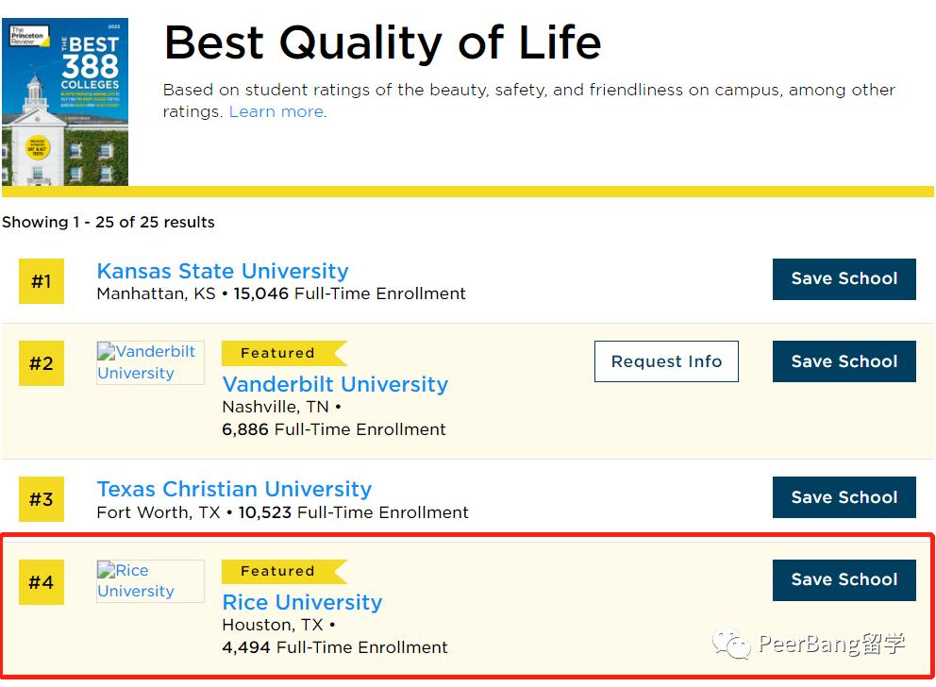Save Rice University to your schools

[844, 579]
